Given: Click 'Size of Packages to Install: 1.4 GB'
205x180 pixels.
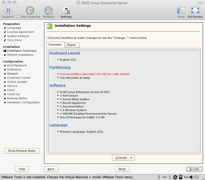Looking at the screenshot, I should [x=82, y=117].
